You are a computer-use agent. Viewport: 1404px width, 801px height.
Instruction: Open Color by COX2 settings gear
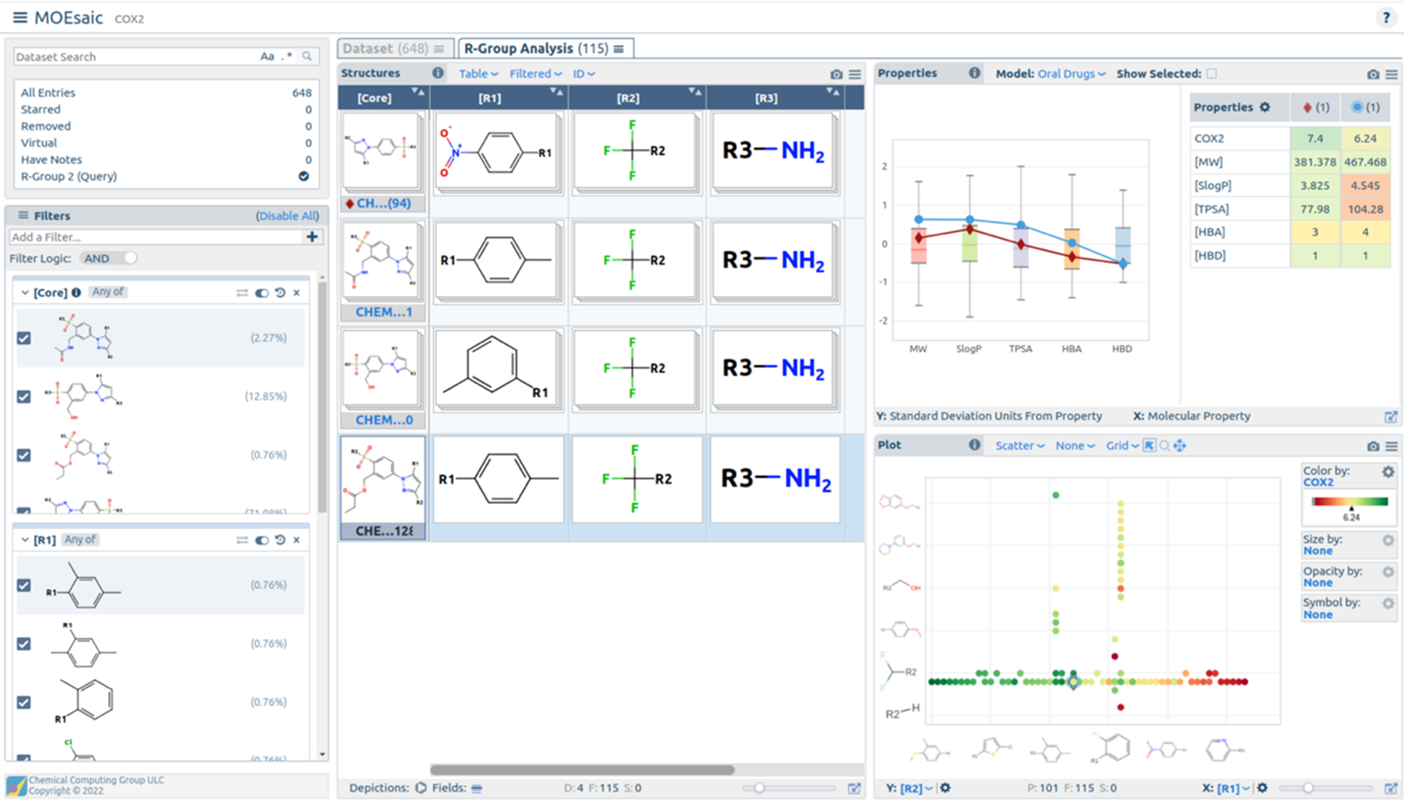pos(1388,472)
